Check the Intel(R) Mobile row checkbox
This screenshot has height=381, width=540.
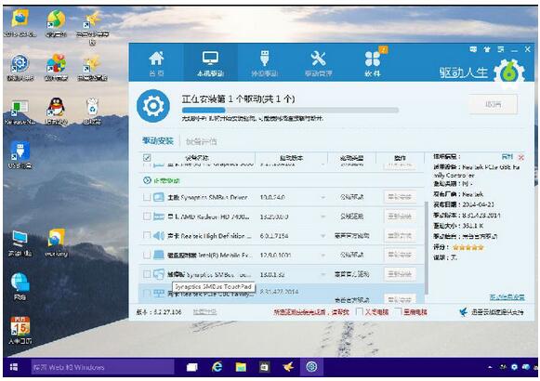(x=147, y=255)
